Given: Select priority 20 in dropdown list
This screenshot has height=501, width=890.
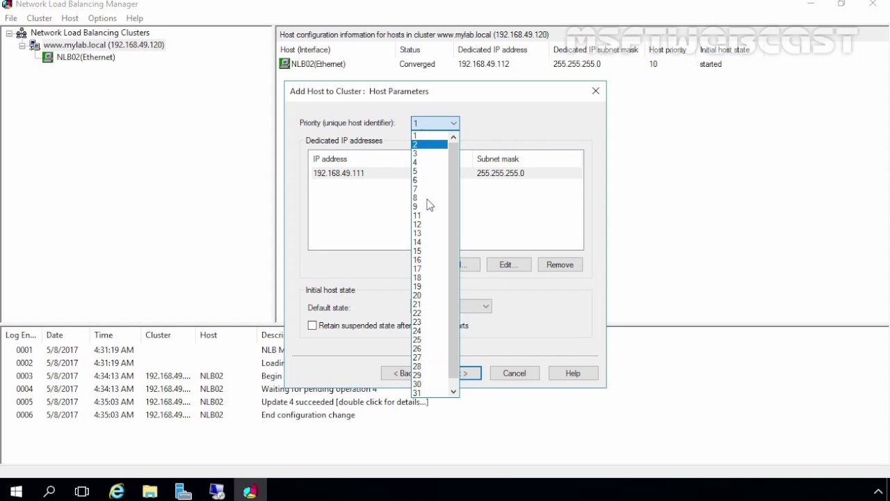Looking at the screenshot, I should pos(430,296).
